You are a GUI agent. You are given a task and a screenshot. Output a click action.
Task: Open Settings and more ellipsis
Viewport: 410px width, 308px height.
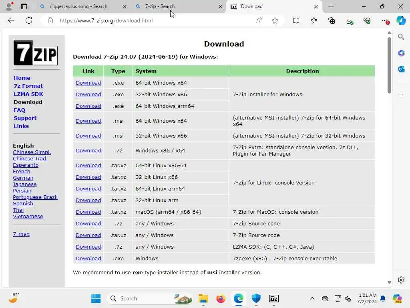[385, 20]
